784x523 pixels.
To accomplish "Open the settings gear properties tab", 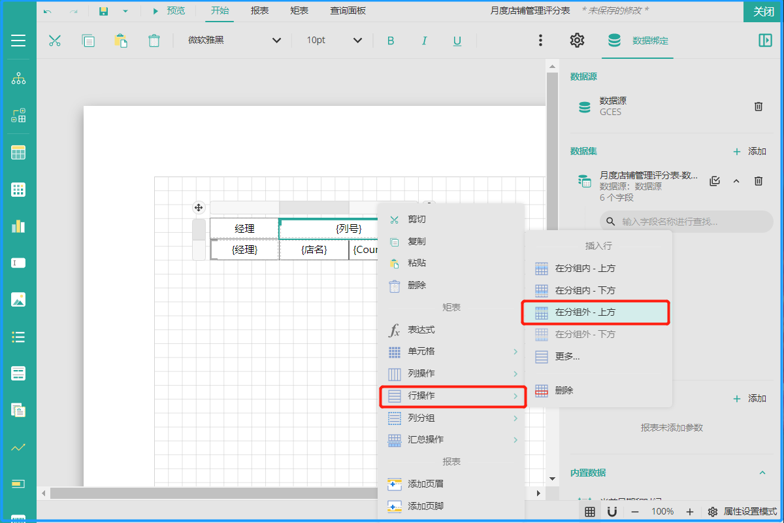I will click(x=577, y=41).
